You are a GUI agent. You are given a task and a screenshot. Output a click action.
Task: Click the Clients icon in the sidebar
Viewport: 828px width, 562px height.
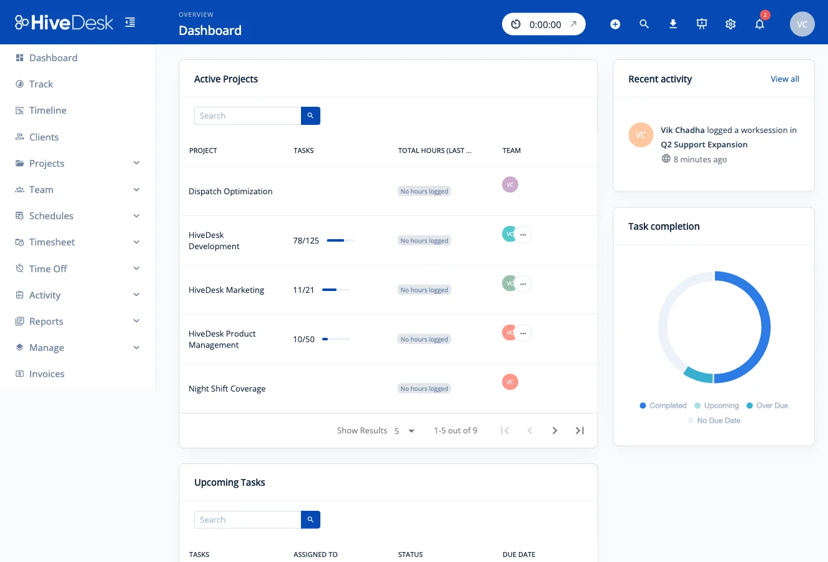click(x=19, y=137)
